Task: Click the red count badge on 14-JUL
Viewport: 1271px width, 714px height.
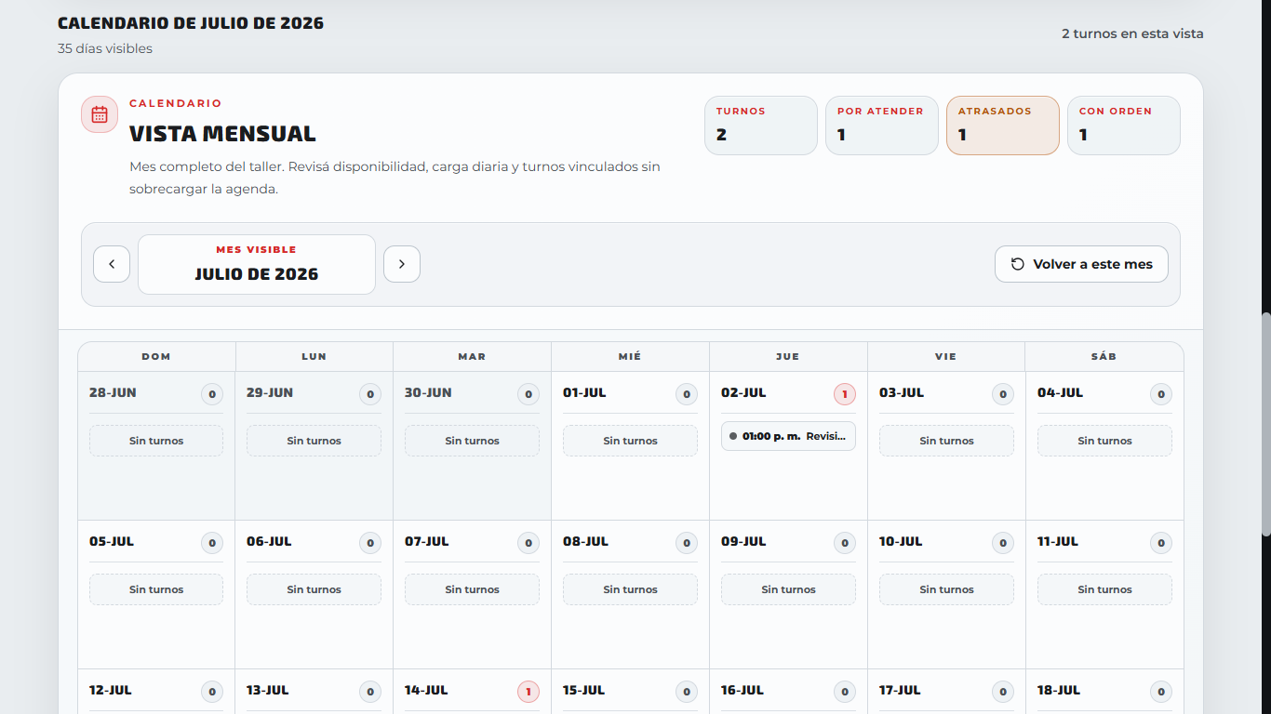Action: [x=528, y=692]
